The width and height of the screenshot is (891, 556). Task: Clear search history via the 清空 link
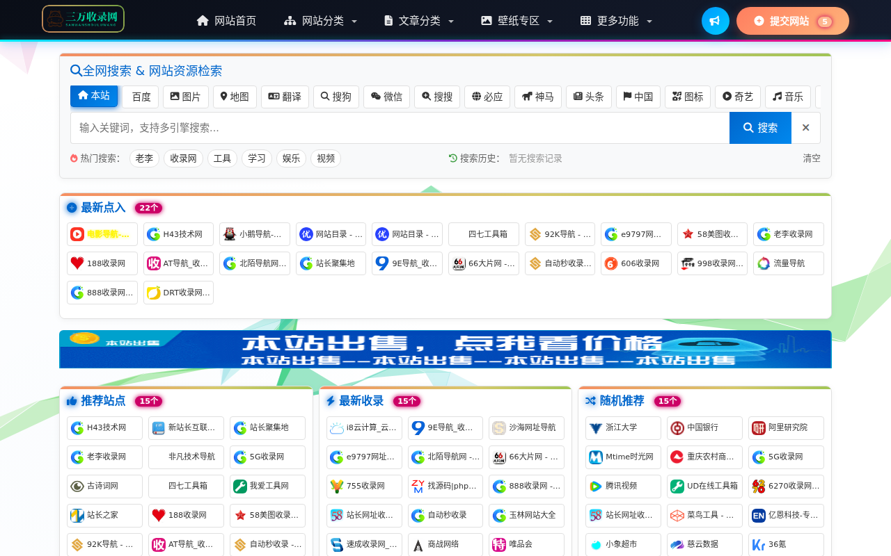[x=811, y=158]
